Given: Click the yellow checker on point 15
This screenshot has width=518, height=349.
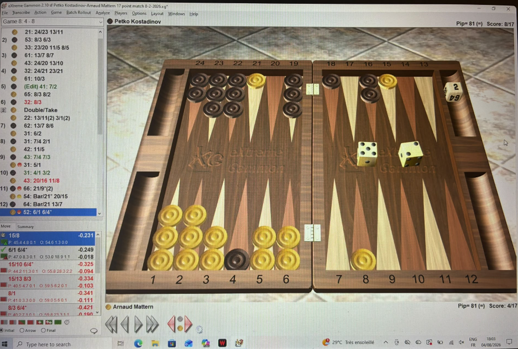Looking at the screenshot, I should (388, 82).
